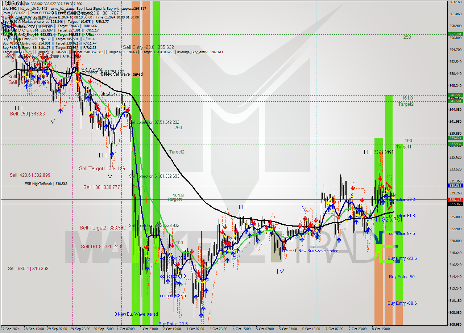Click the blue 330.568 price axis marker

(455, 185)
